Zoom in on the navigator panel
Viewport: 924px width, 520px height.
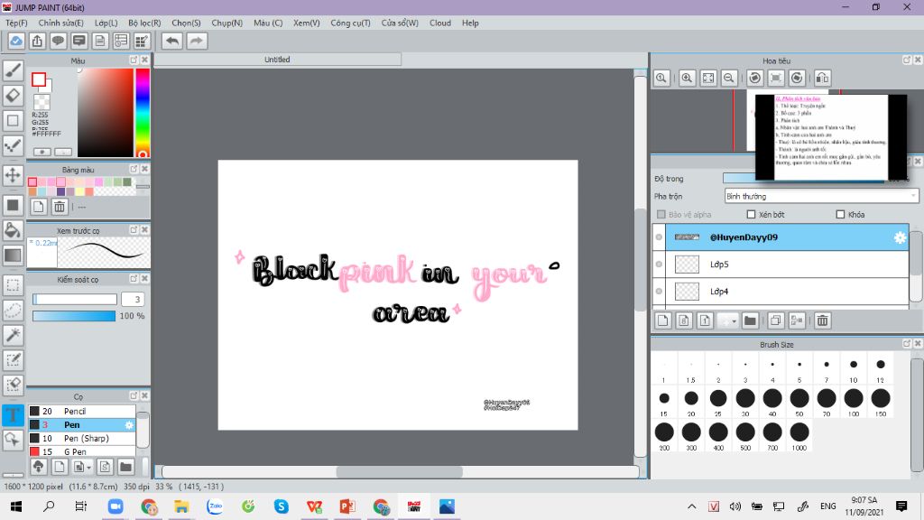click(x=687, y=78)
